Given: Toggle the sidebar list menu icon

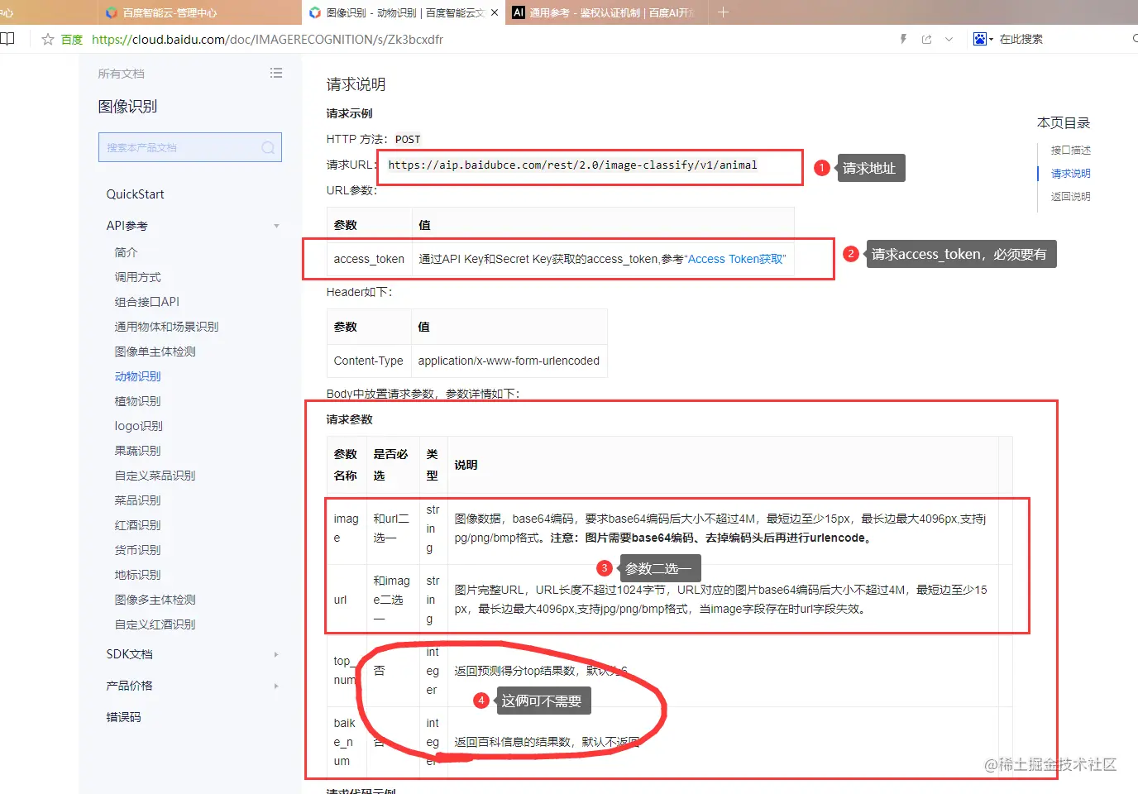Looking at the screenshot, I should 276,73.
